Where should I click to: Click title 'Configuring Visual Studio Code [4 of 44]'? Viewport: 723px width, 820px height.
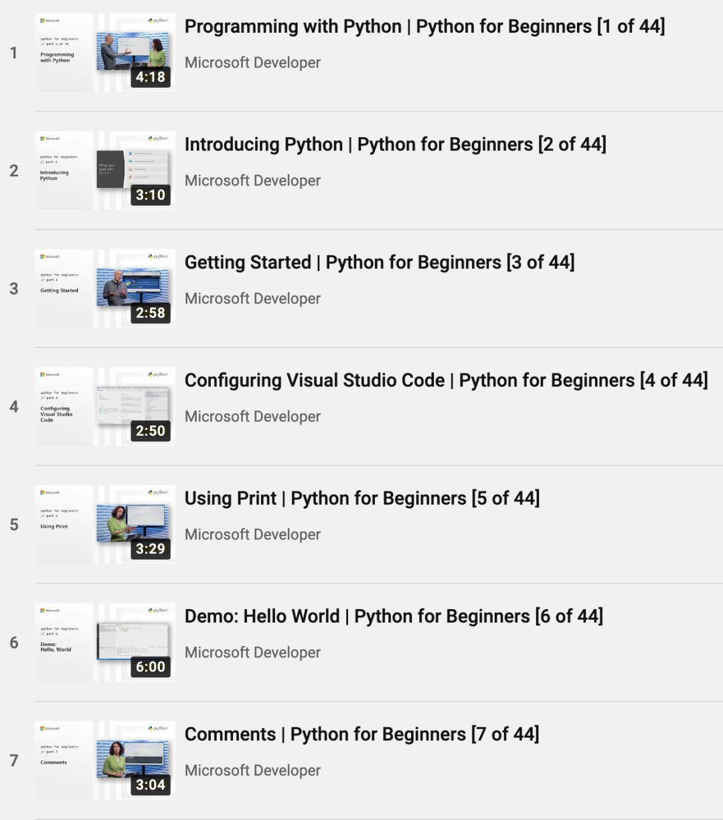[446, 380]
